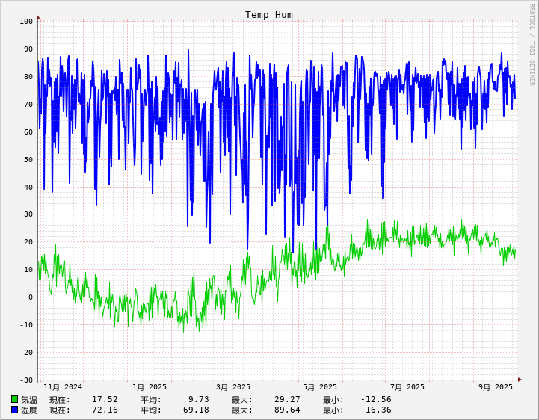Select the 11月 2024 axis label

pos(63,387)
